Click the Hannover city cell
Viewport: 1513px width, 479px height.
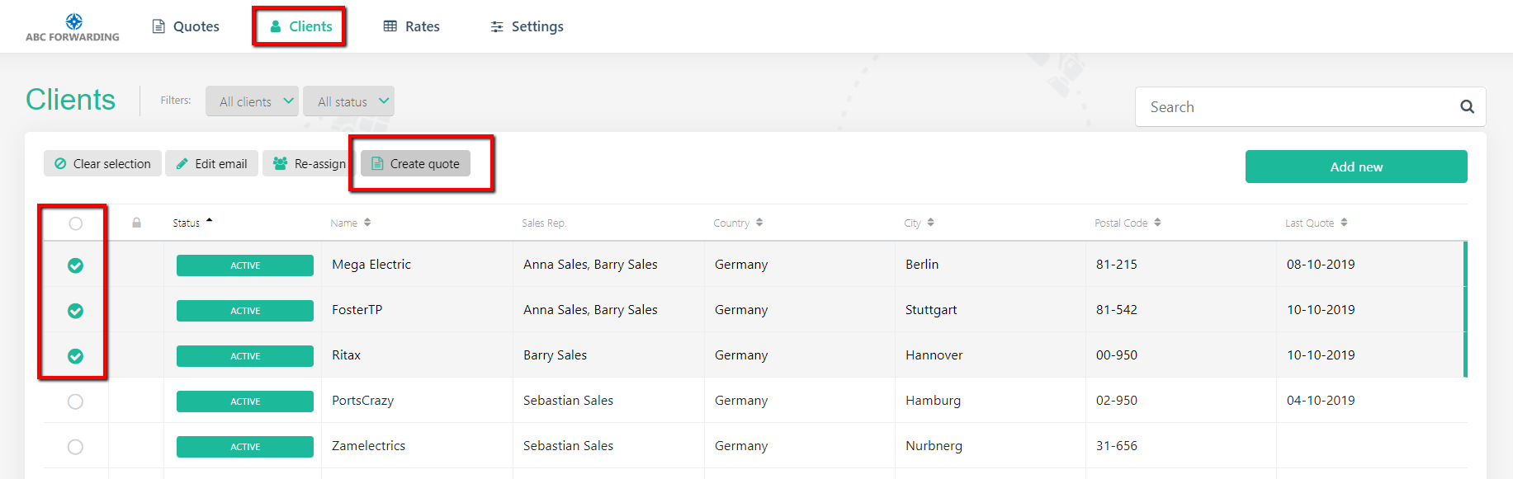(x=934, y=355)
